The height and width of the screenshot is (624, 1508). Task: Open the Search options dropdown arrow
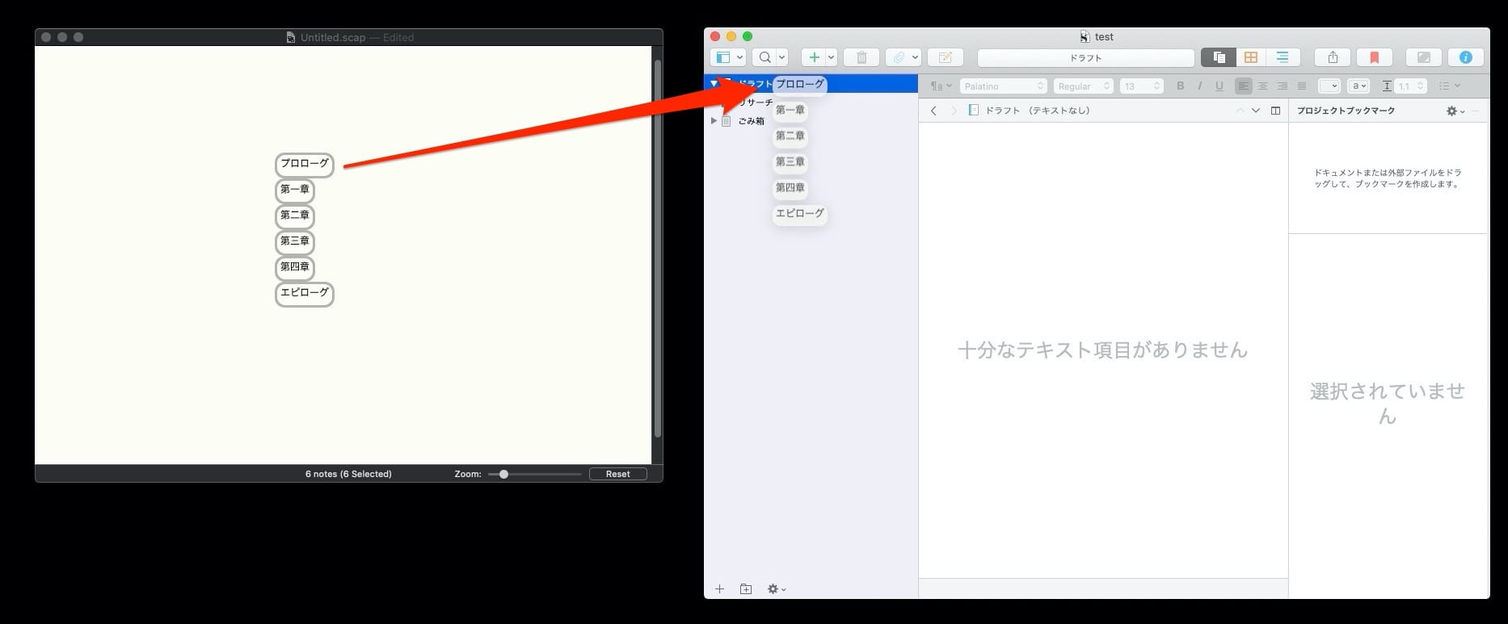[x=781, y=57]
